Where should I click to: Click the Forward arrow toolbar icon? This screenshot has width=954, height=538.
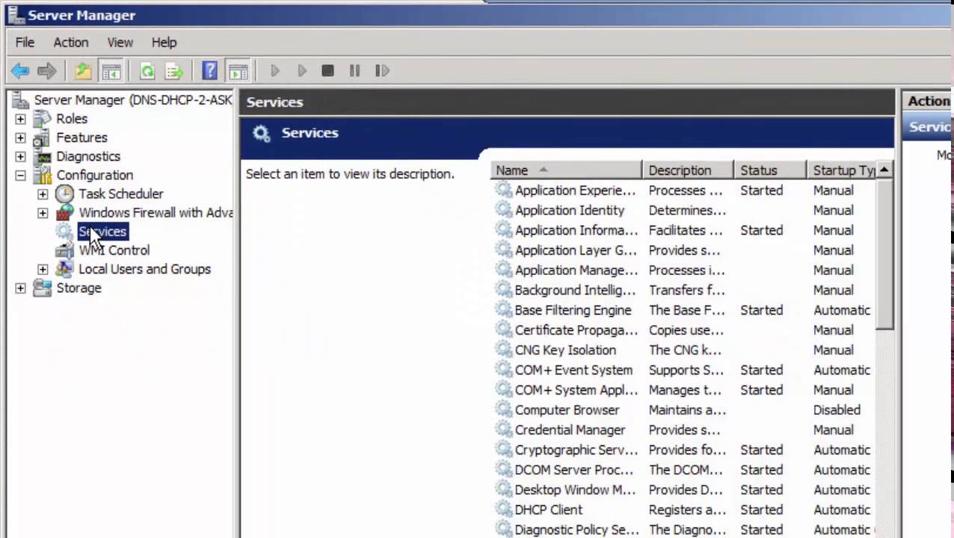pos(47,71)
